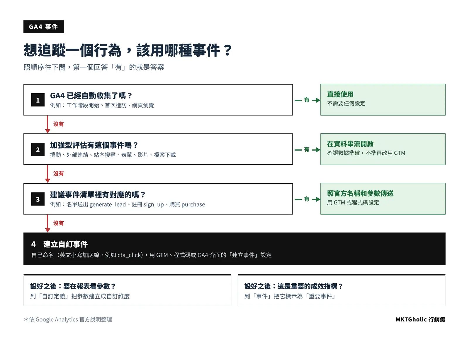The height and width of the screenshot is (339, 469).
Task: Click example text '例如：工作階段開始、首次造訪、網頁瀏覽'
Action: 102,105
